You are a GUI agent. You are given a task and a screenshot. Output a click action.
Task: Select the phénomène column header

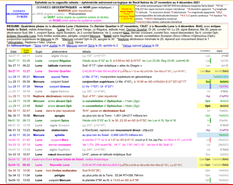60,51
